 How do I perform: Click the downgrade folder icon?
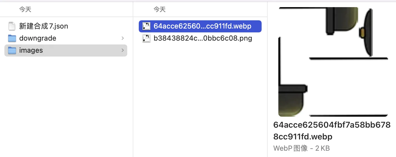[x=12, y=38]
